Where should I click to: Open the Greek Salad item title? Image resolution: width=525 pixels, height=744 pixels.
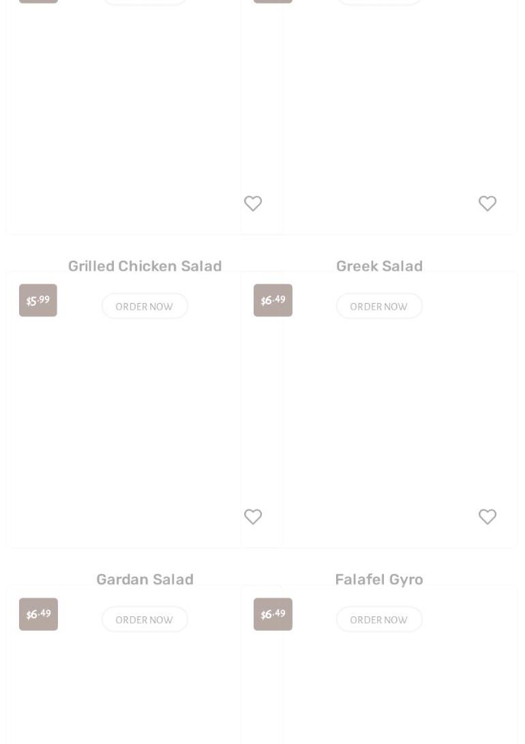pyautogui.click(x=379, y=266)
